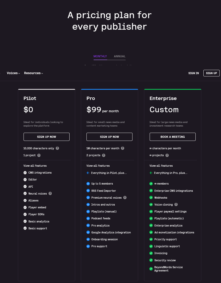This screenshot has height=283, width=221.
Task: Click help icon beside 10,000 characters only
Action: (x=57, y=148)
